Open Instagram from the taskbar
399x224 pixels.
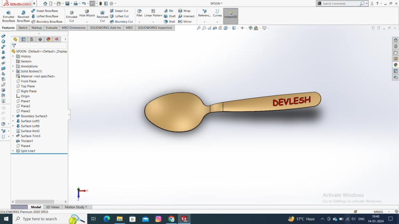(158, 219)
